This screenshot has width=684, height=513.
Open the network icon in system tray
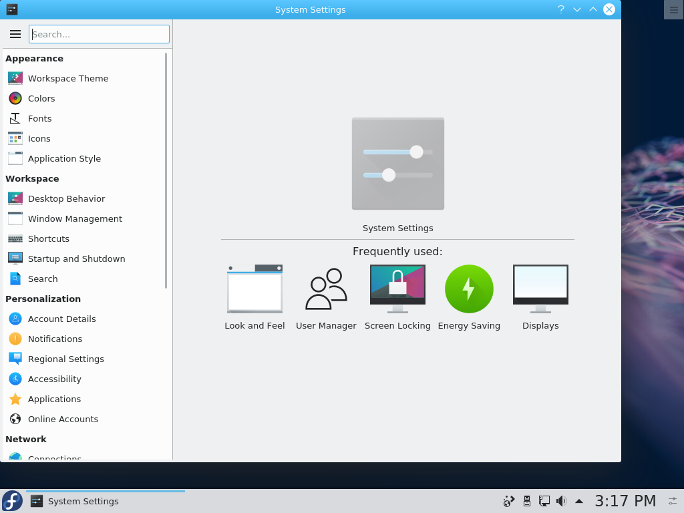coord(544,501)
